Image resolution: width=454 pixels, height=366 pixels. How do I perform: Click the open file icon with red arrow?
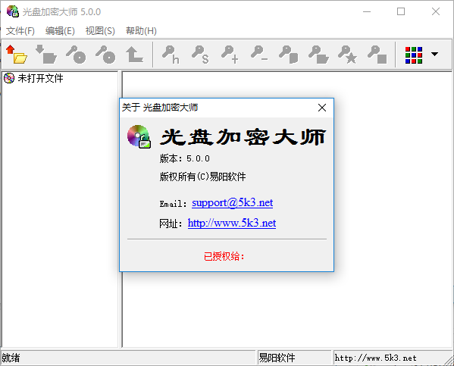pyautogui.click(x=17, y=55)
